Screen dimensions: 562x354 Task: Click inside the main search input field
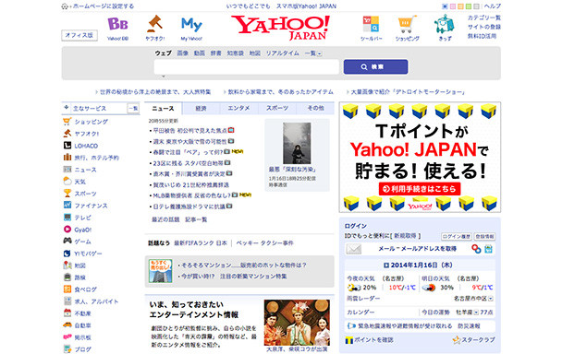[x=247, y=67]
